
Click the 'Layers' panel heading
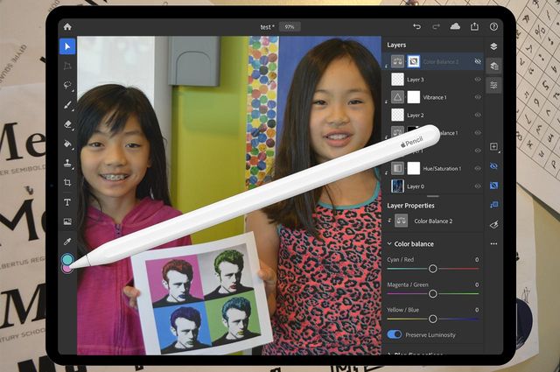(396, 45)
